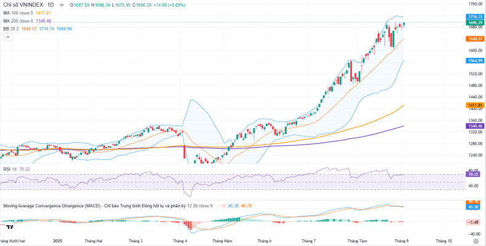Click the change value +14.99 (+0.89%)

click(x=170, y=5)
